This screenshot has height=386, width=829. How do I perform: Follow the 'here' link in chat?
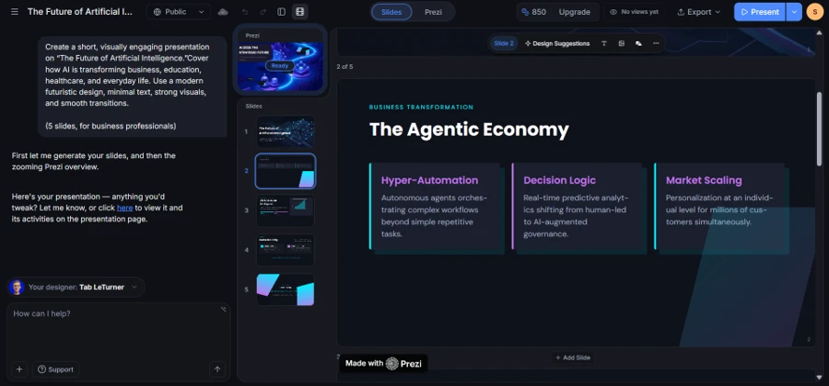[124, 208]
